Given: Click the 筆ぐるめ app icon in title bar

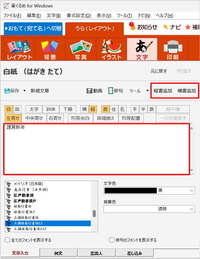Looking at the screenshot, I should pos(6,6).
